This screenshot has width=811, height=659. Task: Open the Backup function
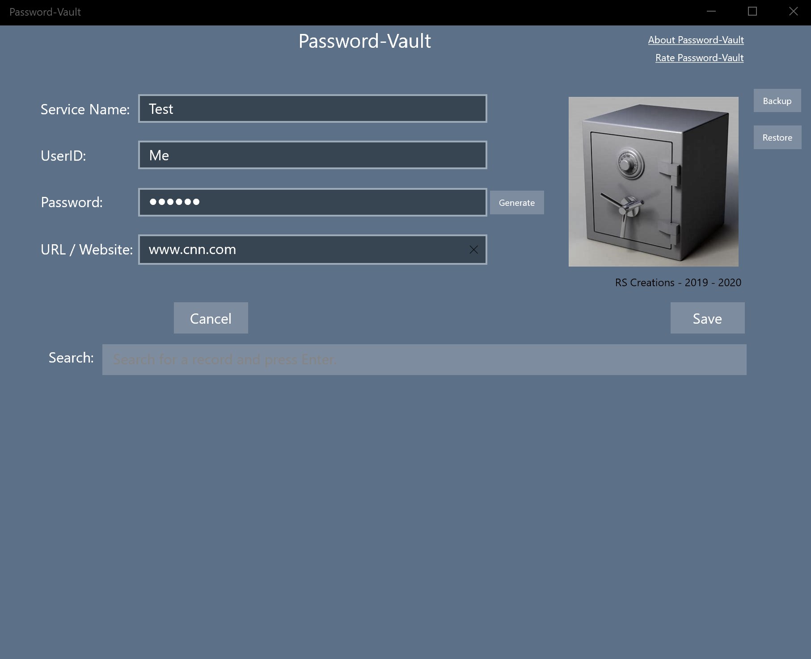[x=777, y=101]
